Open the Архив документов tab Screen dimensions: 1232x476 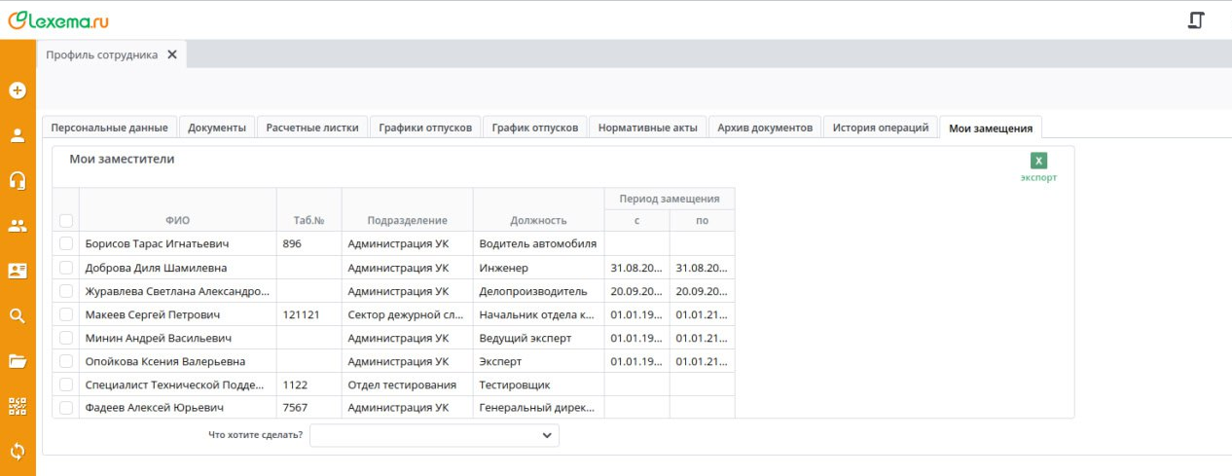tap(764, 128)
